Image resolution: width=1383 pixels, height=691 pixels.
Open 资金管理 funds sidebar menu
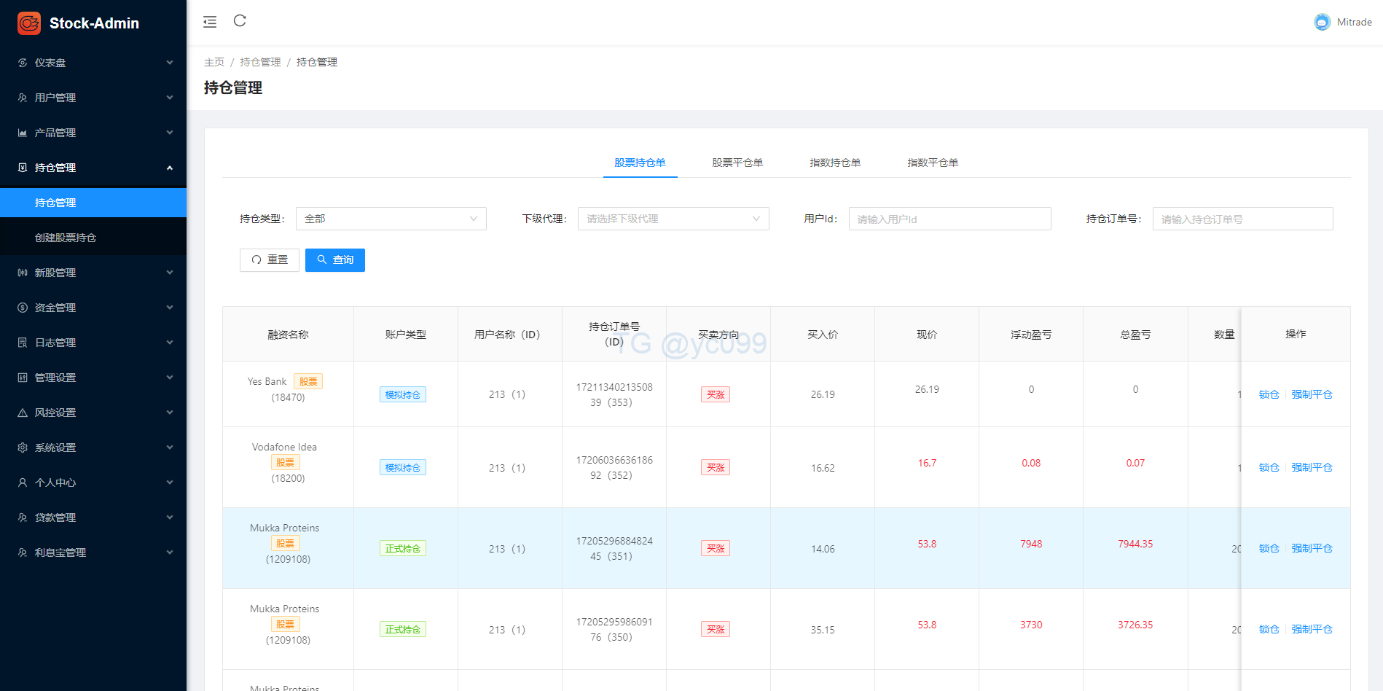coord(93,308)
